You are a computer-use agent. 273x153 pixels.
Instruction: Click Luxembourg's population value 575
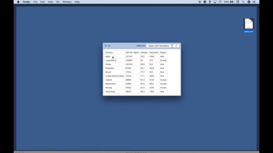coord(154,60)
